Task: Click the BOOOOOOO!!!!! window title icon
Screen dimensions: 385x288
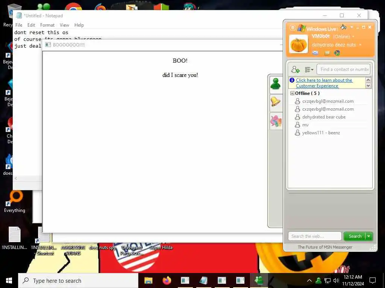Action: click(x=48, y=45)
